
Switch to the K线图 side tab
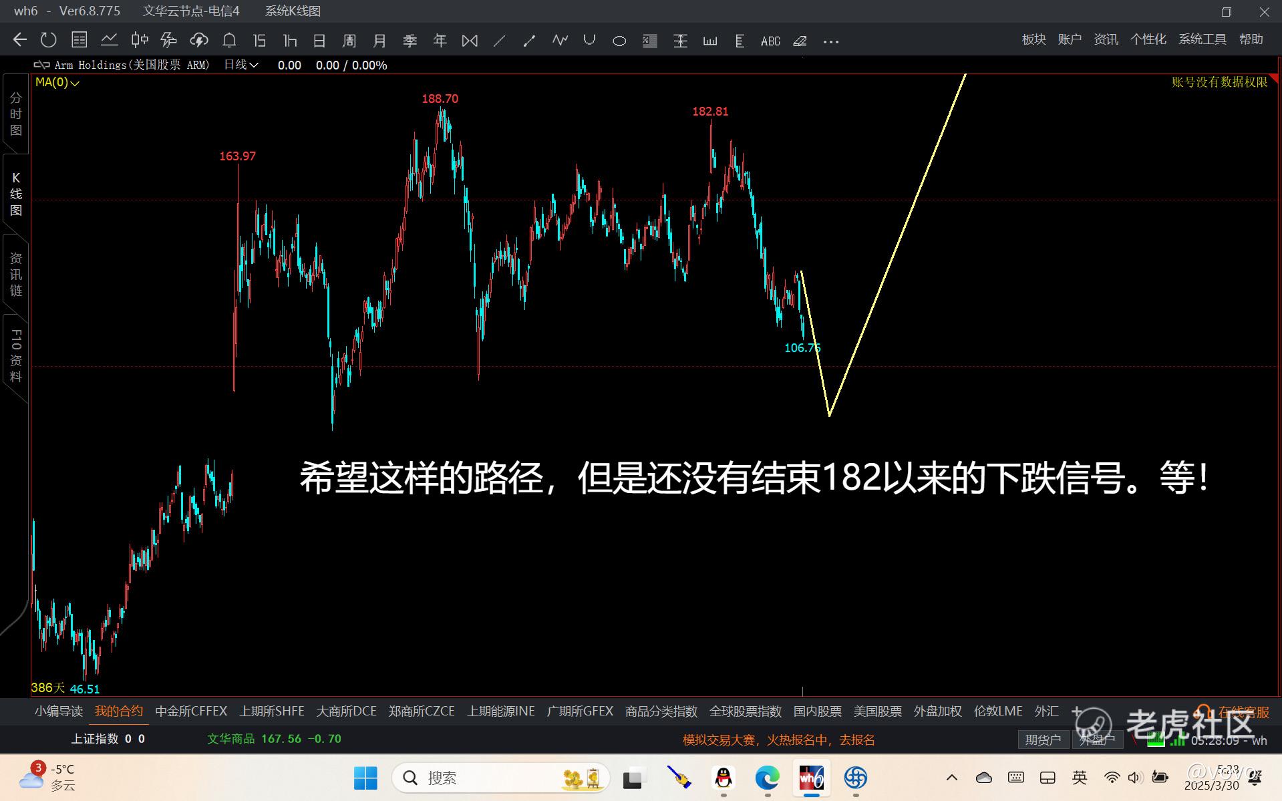pyautogui.click(x=16, y=194)
